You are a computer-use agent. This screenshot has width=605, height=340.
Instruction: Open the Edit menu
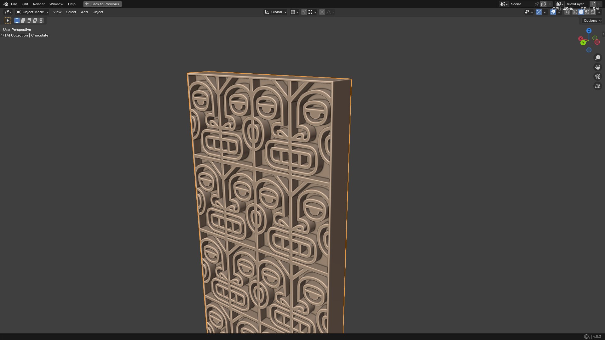pos(25,4)
